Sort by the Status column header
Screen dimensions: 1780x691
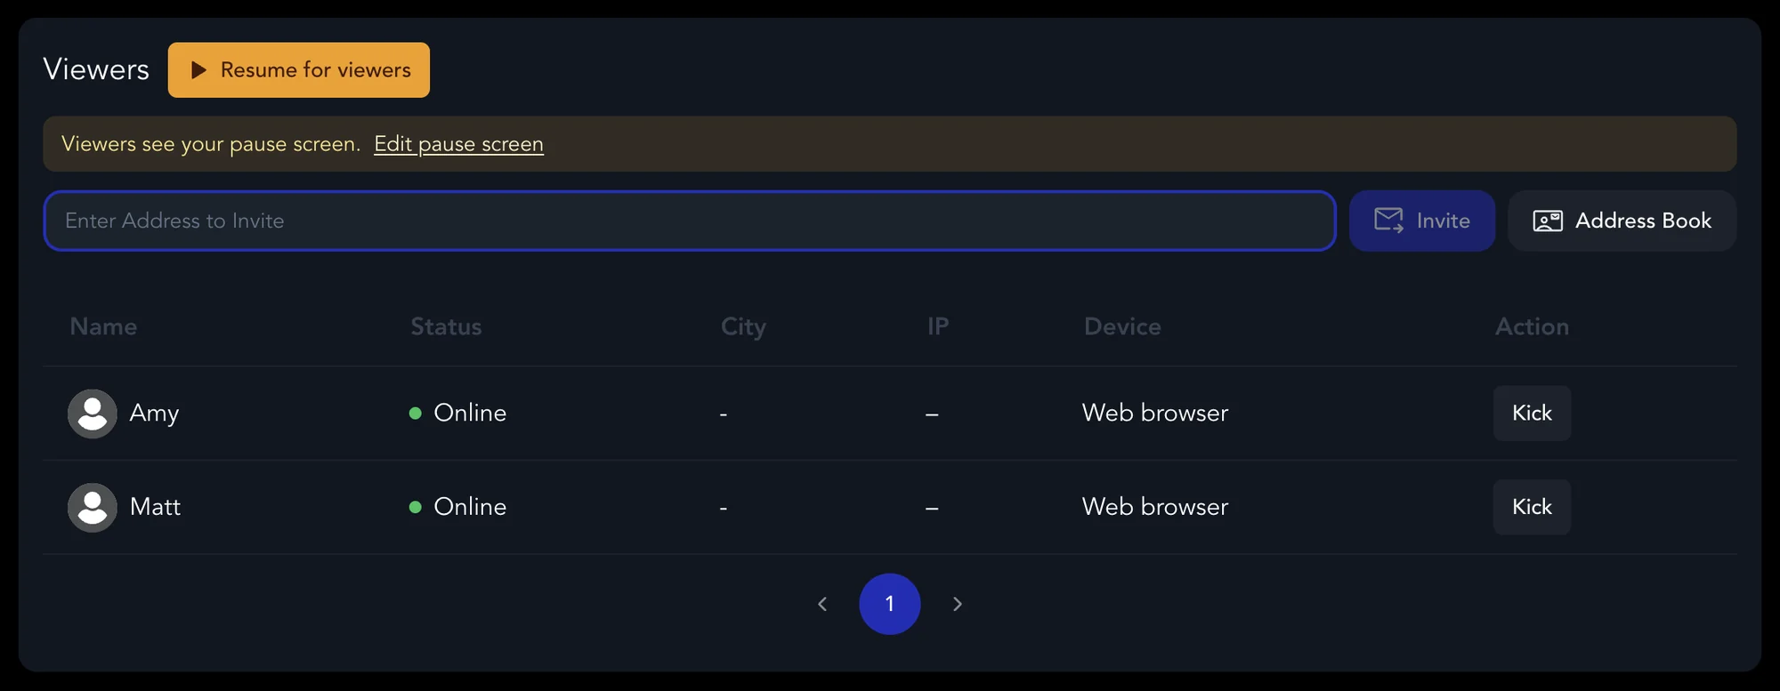(446, 326)
